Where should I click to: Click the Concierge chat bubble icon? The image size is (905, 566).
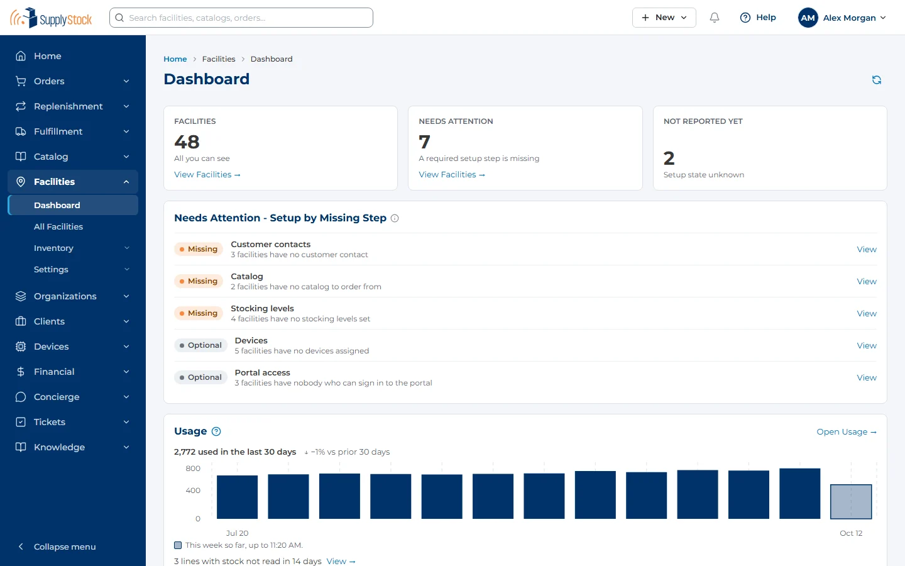tap(21, 397)
